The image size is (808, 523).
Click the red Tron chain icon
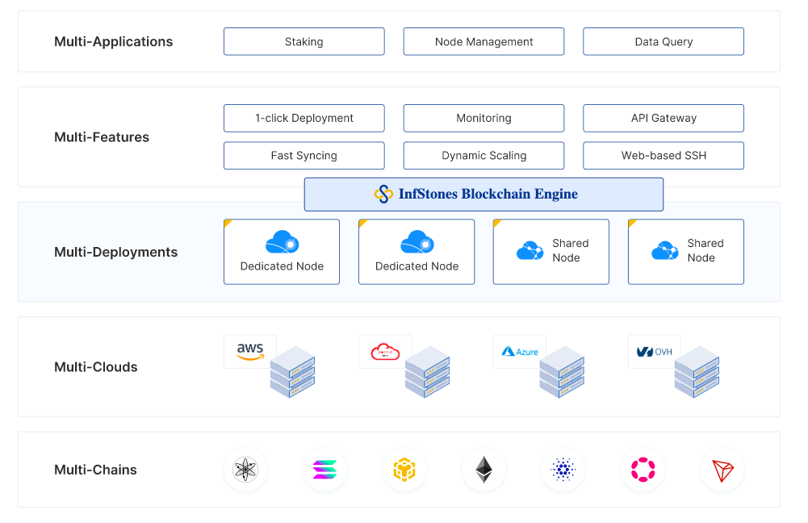pyautogui.click(x=722, y=470)
